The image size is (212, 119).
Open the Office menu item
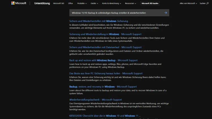[x=70, y=3]
